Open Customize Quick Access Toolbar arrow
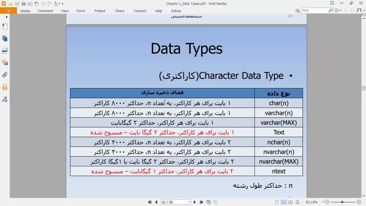The height and width of the screenshot is (206, 366). (63, 4)
